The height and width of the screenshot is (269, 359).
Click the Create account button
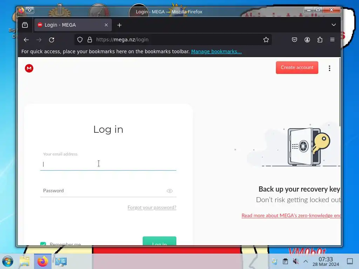pyautogui.click(x=297, y=68)
